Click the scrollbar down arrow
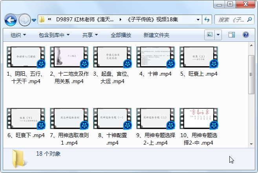 pyautogui.click(x=251, y=144)
